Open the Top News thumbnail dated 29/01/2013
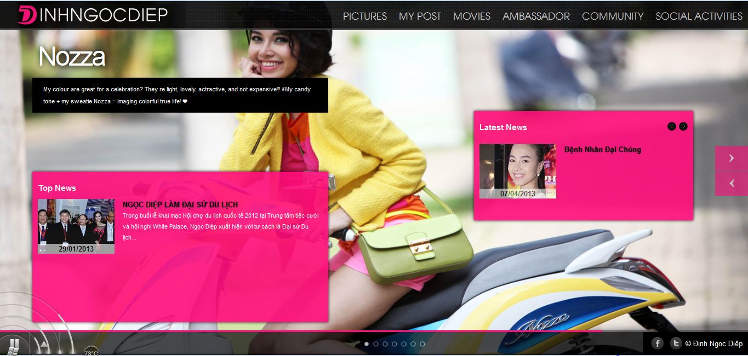The image size is (748, 356). pos(76,226)
